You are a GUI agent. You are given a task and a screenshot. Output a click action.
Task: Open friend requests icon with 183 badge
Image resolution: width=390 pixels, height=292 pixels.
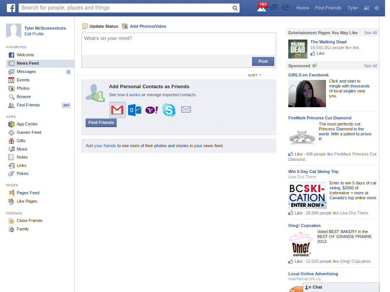pyautogui.click(x=262, y=8)
